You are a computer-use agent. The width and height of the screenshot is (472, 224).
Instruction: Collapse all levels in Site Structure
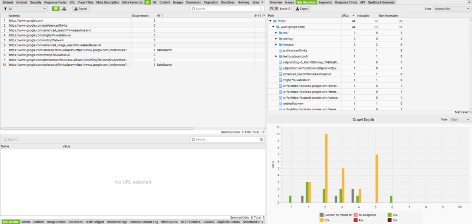[271, 9]
